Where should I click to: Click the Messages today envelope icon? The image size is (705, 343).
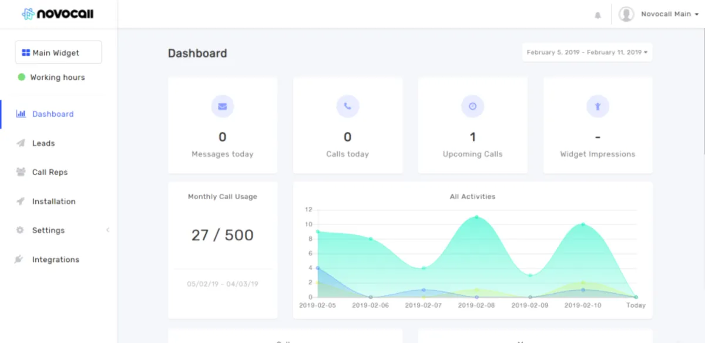pyautogui.click(x=223, y=106)
